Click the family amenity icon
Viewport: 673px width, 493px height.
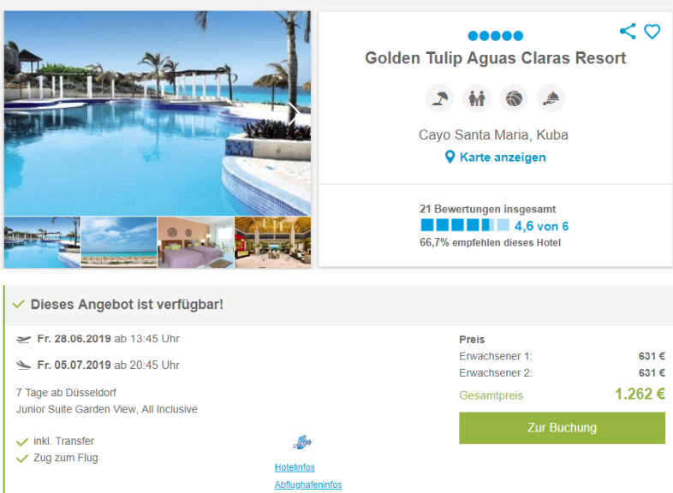click(x=476, y=98)
